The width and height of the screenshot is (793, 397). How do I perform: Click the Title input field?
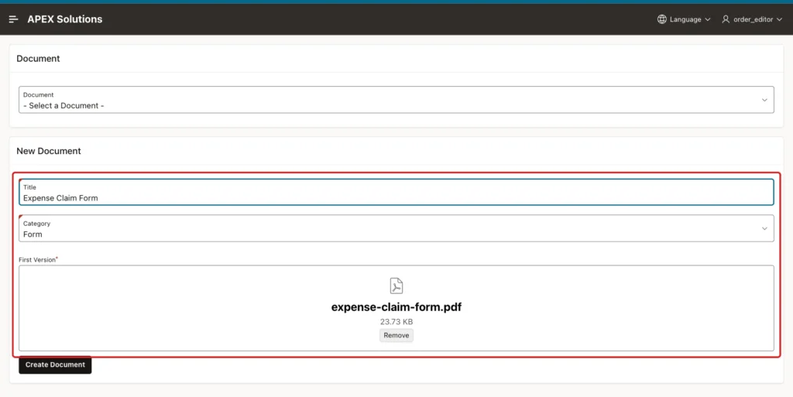pyautogui.click(x=396, y=192)
